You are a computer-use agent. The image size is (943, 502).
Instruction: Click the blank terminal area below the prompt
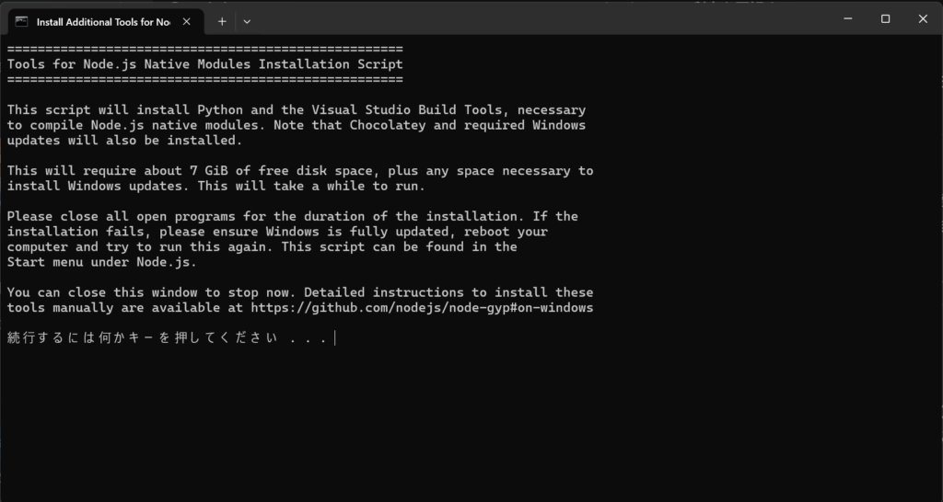pyautogui.click(x=460, y=423)
